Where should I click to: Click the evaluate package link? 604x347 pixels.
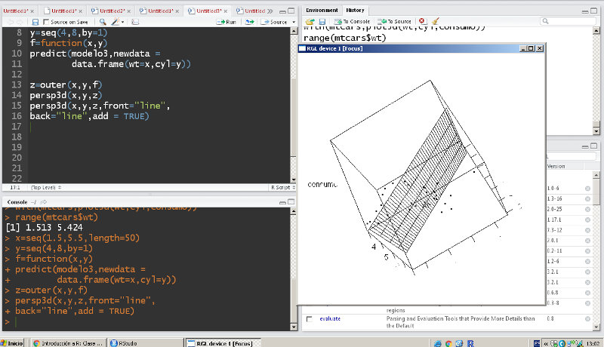[330, 319]
